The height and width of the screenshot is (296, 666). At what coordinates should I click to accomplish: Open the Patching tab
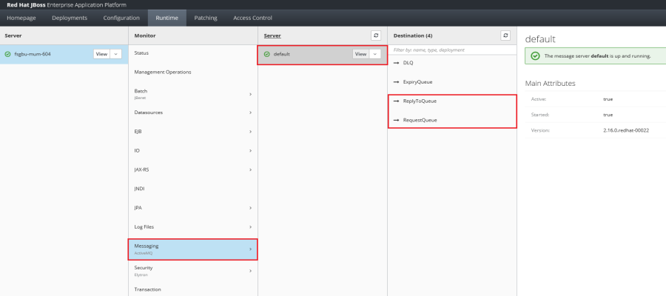point(206,18)
